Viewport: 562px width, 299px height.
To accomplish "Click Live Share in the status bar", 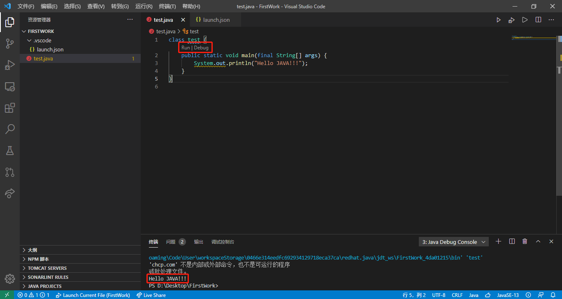I will (151, 295).
